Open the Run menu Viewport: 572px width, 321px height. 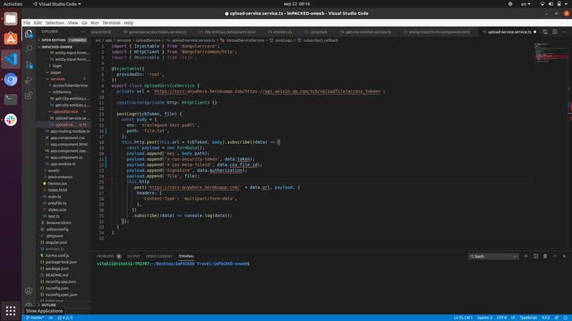[95, 22]
